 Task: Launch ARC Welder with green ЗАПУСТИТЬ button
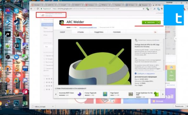tap(150, 22)
